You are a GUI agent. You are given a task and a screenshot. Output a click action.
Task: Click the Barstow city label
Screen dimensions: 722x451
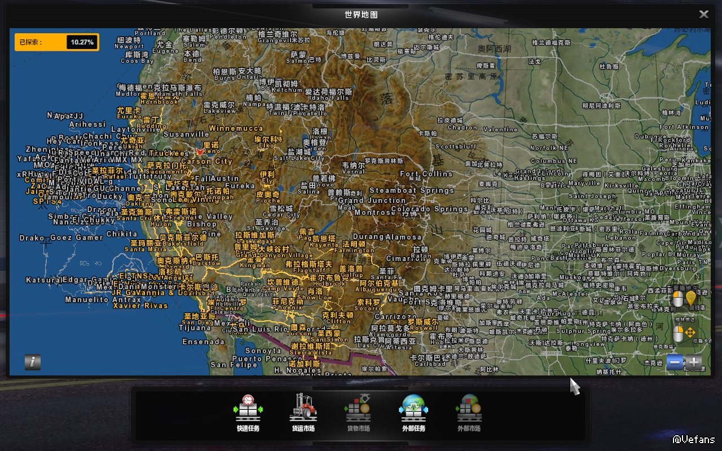[206, 264]
